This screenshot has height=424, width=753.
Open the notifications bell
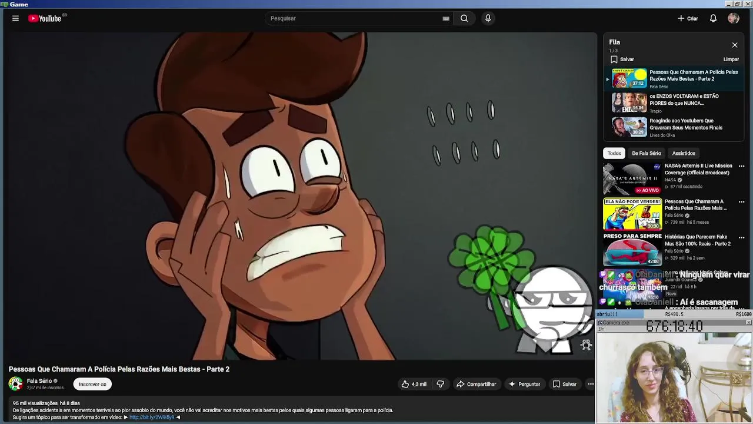[713, 18]
